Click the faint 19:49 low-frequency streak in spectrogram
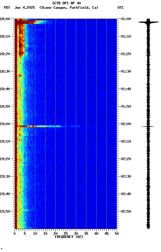The height and width of the screenshot is (252, 161). click(x=30, y=210)
